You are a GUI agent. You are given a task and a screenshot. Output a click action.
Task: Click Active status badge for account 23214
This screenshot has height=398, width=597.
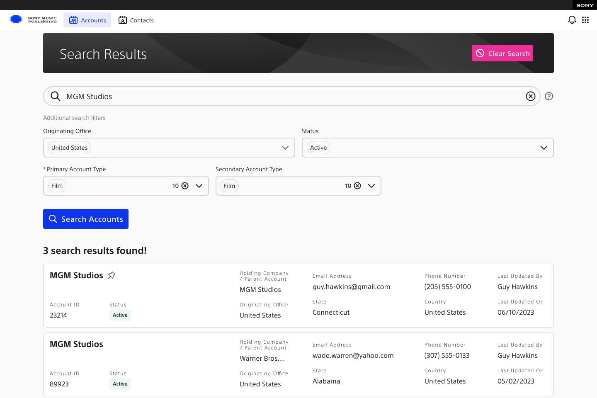[120, 315]
